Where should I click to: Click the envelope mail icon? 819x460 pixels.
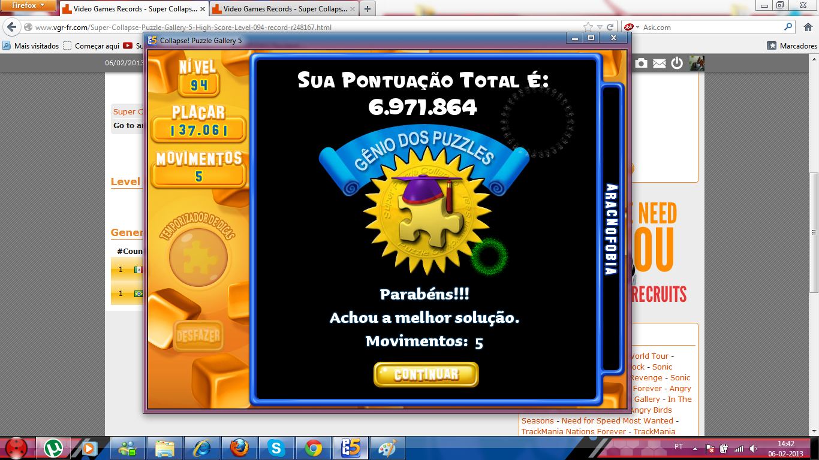tap(659, 63)
